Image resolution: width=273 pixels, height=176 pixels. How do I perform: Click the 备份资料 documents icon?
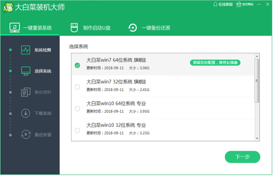(26, 92)
